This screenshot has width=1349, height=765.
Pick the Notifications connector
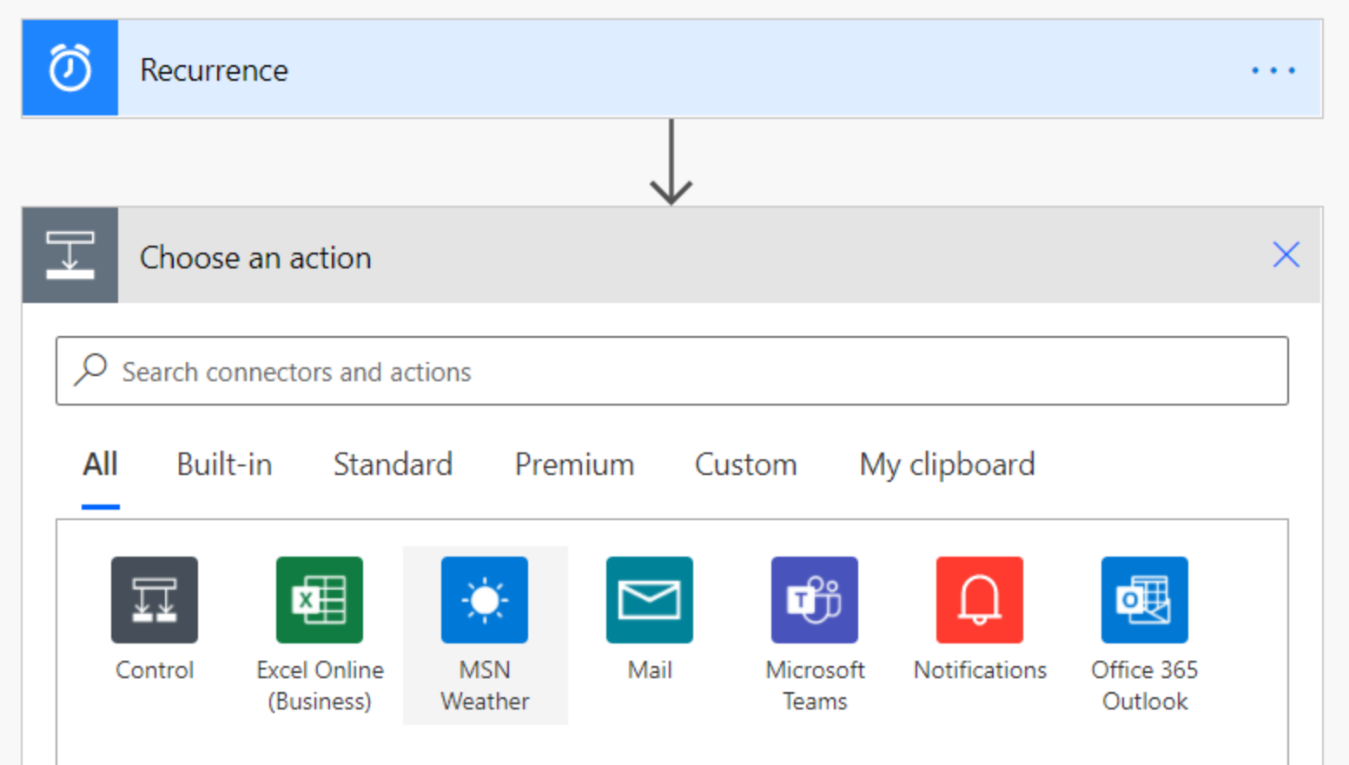pyautogui.click(x=980, y=600)
